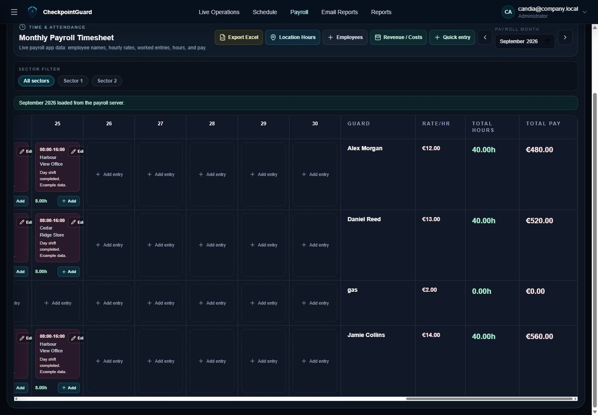Click the horizontal scrollbar left arrow
Viewport: 598px width, 415px height.
point(16,399)
